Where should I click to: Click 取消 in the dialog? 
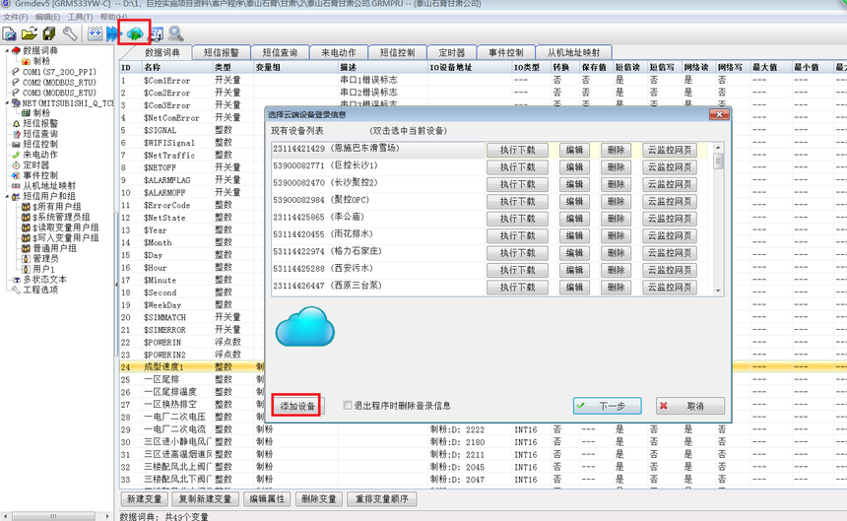[x=690, y=406]
